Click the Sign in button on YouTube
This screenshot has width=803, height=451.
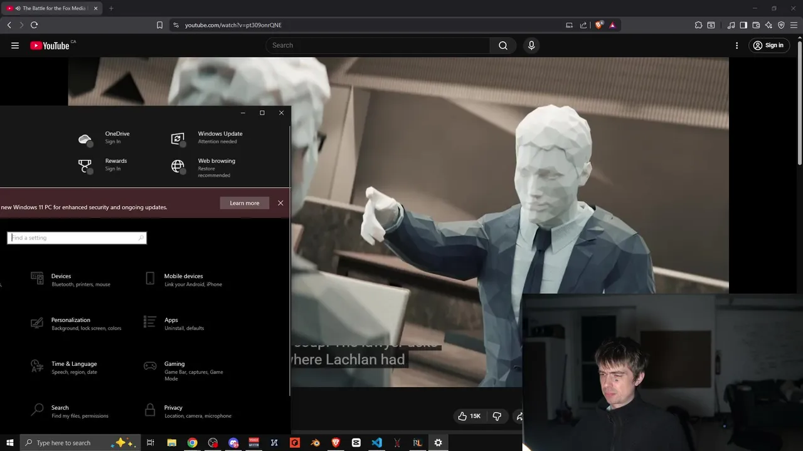(x=768, y=45)
